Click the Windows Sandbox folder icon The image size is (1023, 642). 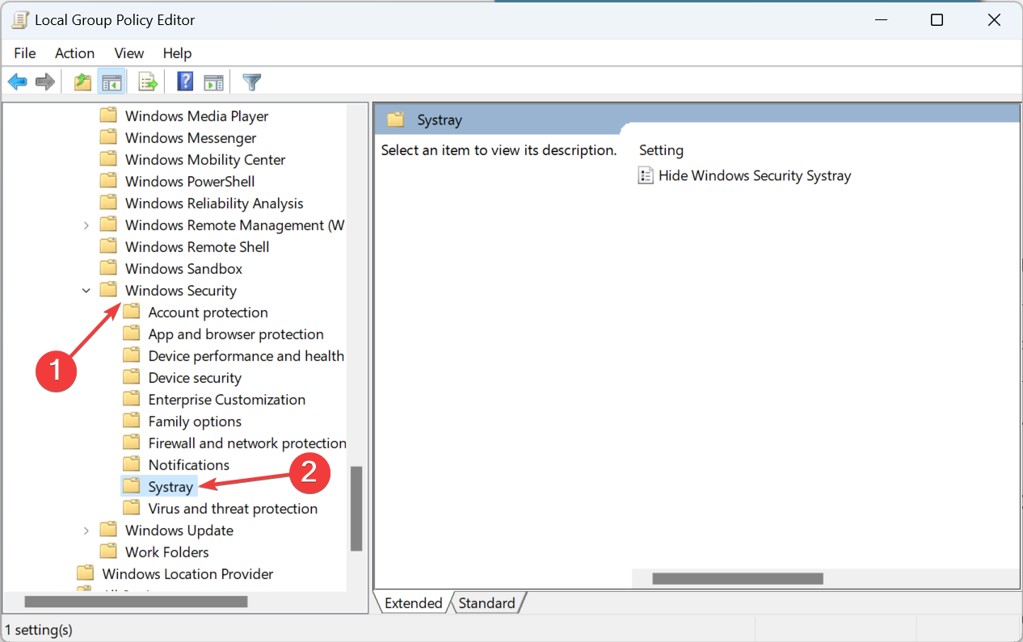(108, 268)
